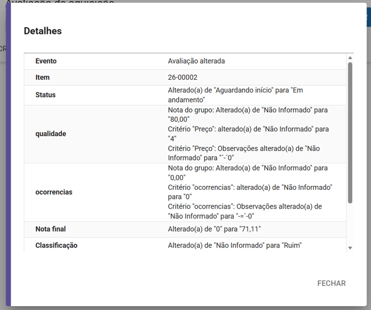Click the item number 26-00002
This screenshot has width=371, height=310.
pos(183,77)
